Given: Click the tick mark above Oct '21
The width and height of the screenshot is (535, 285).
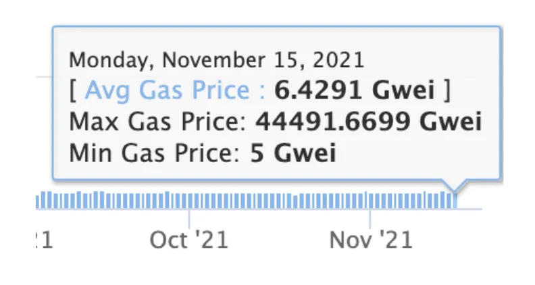Looking at the screenshot, I should 189,218.
